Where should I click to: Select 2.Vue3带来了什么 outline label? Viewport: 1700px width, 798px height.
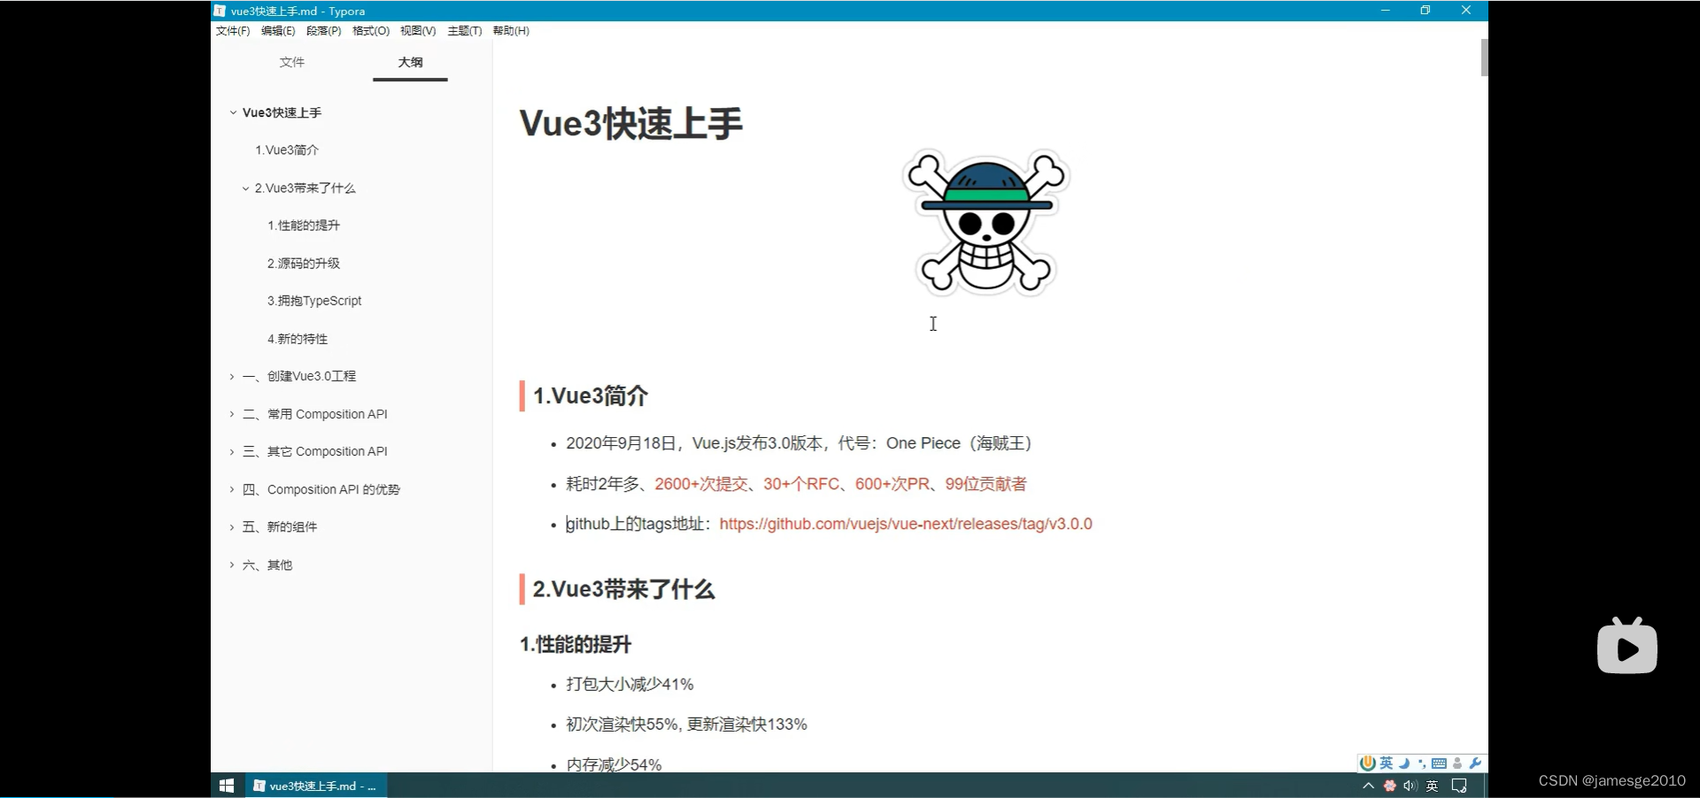pyautogui.click(x=305, y=188)
